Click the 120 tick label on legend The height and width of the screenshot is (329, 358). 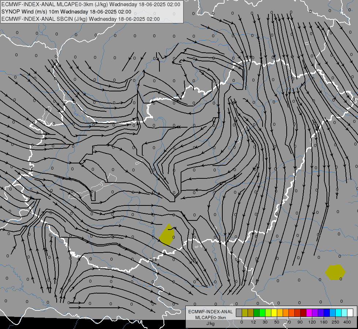[x=312, y=322]
